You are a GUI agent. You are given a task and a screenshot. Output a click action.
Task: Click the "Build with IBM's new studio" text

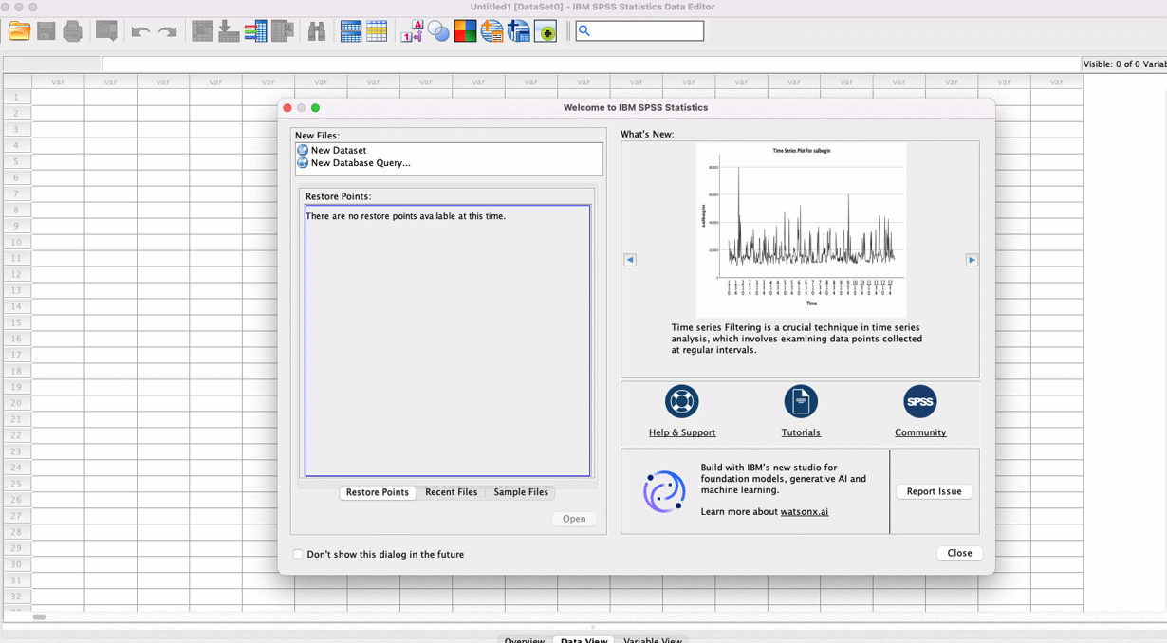click(x=784, y=479)
